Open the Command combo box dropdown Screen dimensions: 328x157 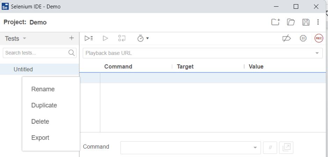pos(255,148)
